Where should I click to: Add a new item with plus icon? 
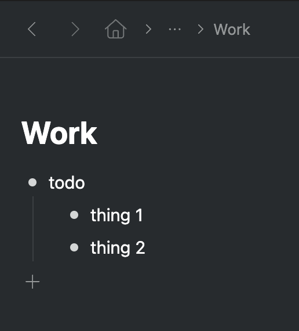click(32, 282)
